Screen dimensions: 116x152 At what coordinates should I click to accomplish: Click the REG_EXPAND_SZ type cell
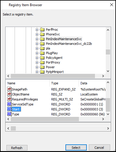pyautogui.click(x=63, y=89)
